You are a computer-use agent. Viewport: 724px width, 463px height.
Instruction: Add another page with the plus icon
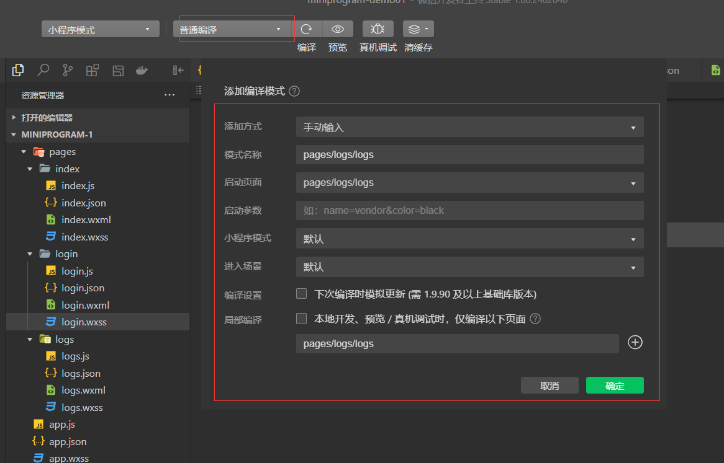(635, 342)
